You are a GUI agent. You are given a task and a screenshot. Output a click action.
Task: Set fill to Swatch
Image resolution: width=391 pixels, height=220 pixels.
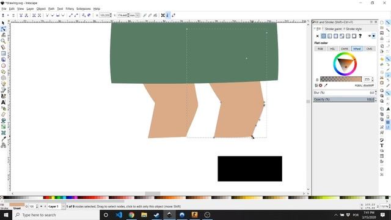click(x=354, y=36)
